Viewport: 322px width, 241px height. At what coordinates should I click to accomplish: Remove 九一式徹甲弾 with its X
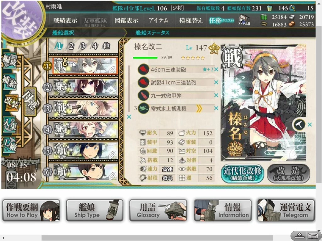pyautogui.click(x=216, y=95)
